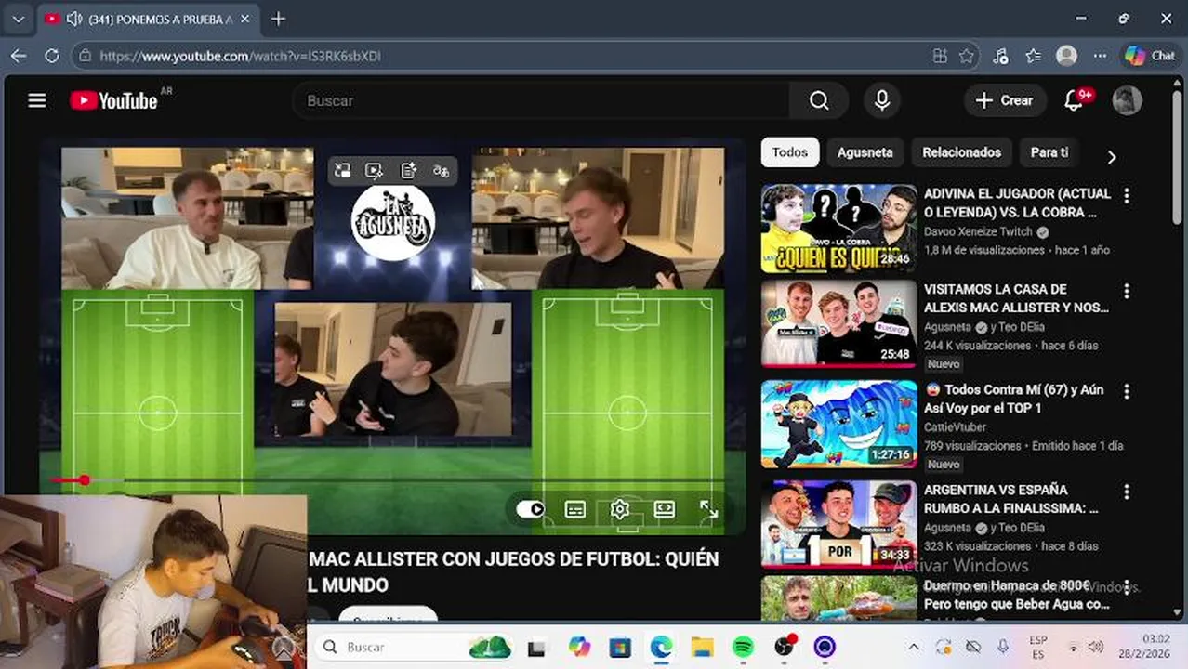1188x669 pixels.
Task: Open the 25:48 Mac Allister house thumbnail
Action: (838, 324)
